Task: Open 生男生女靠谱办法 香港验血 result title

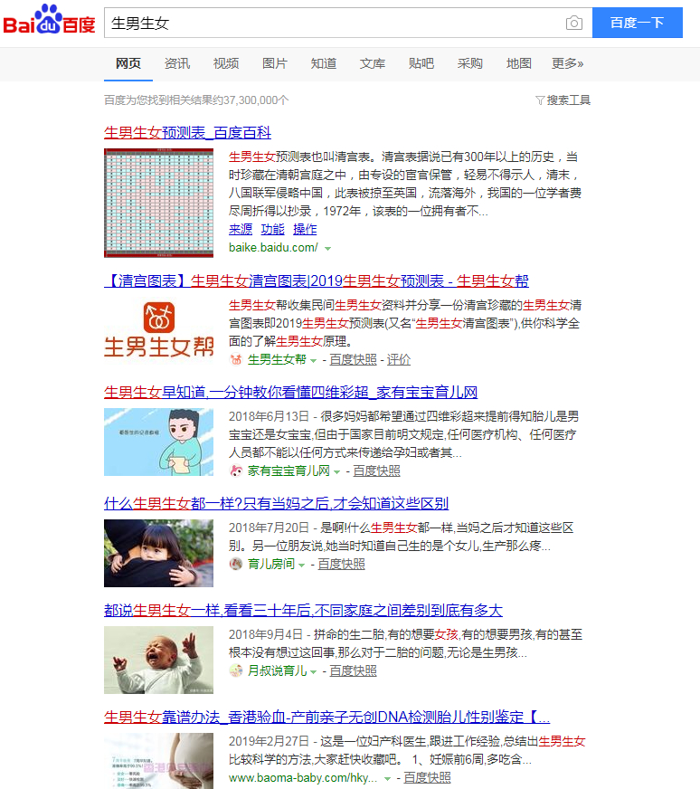Action: click(x=326, y=717)
